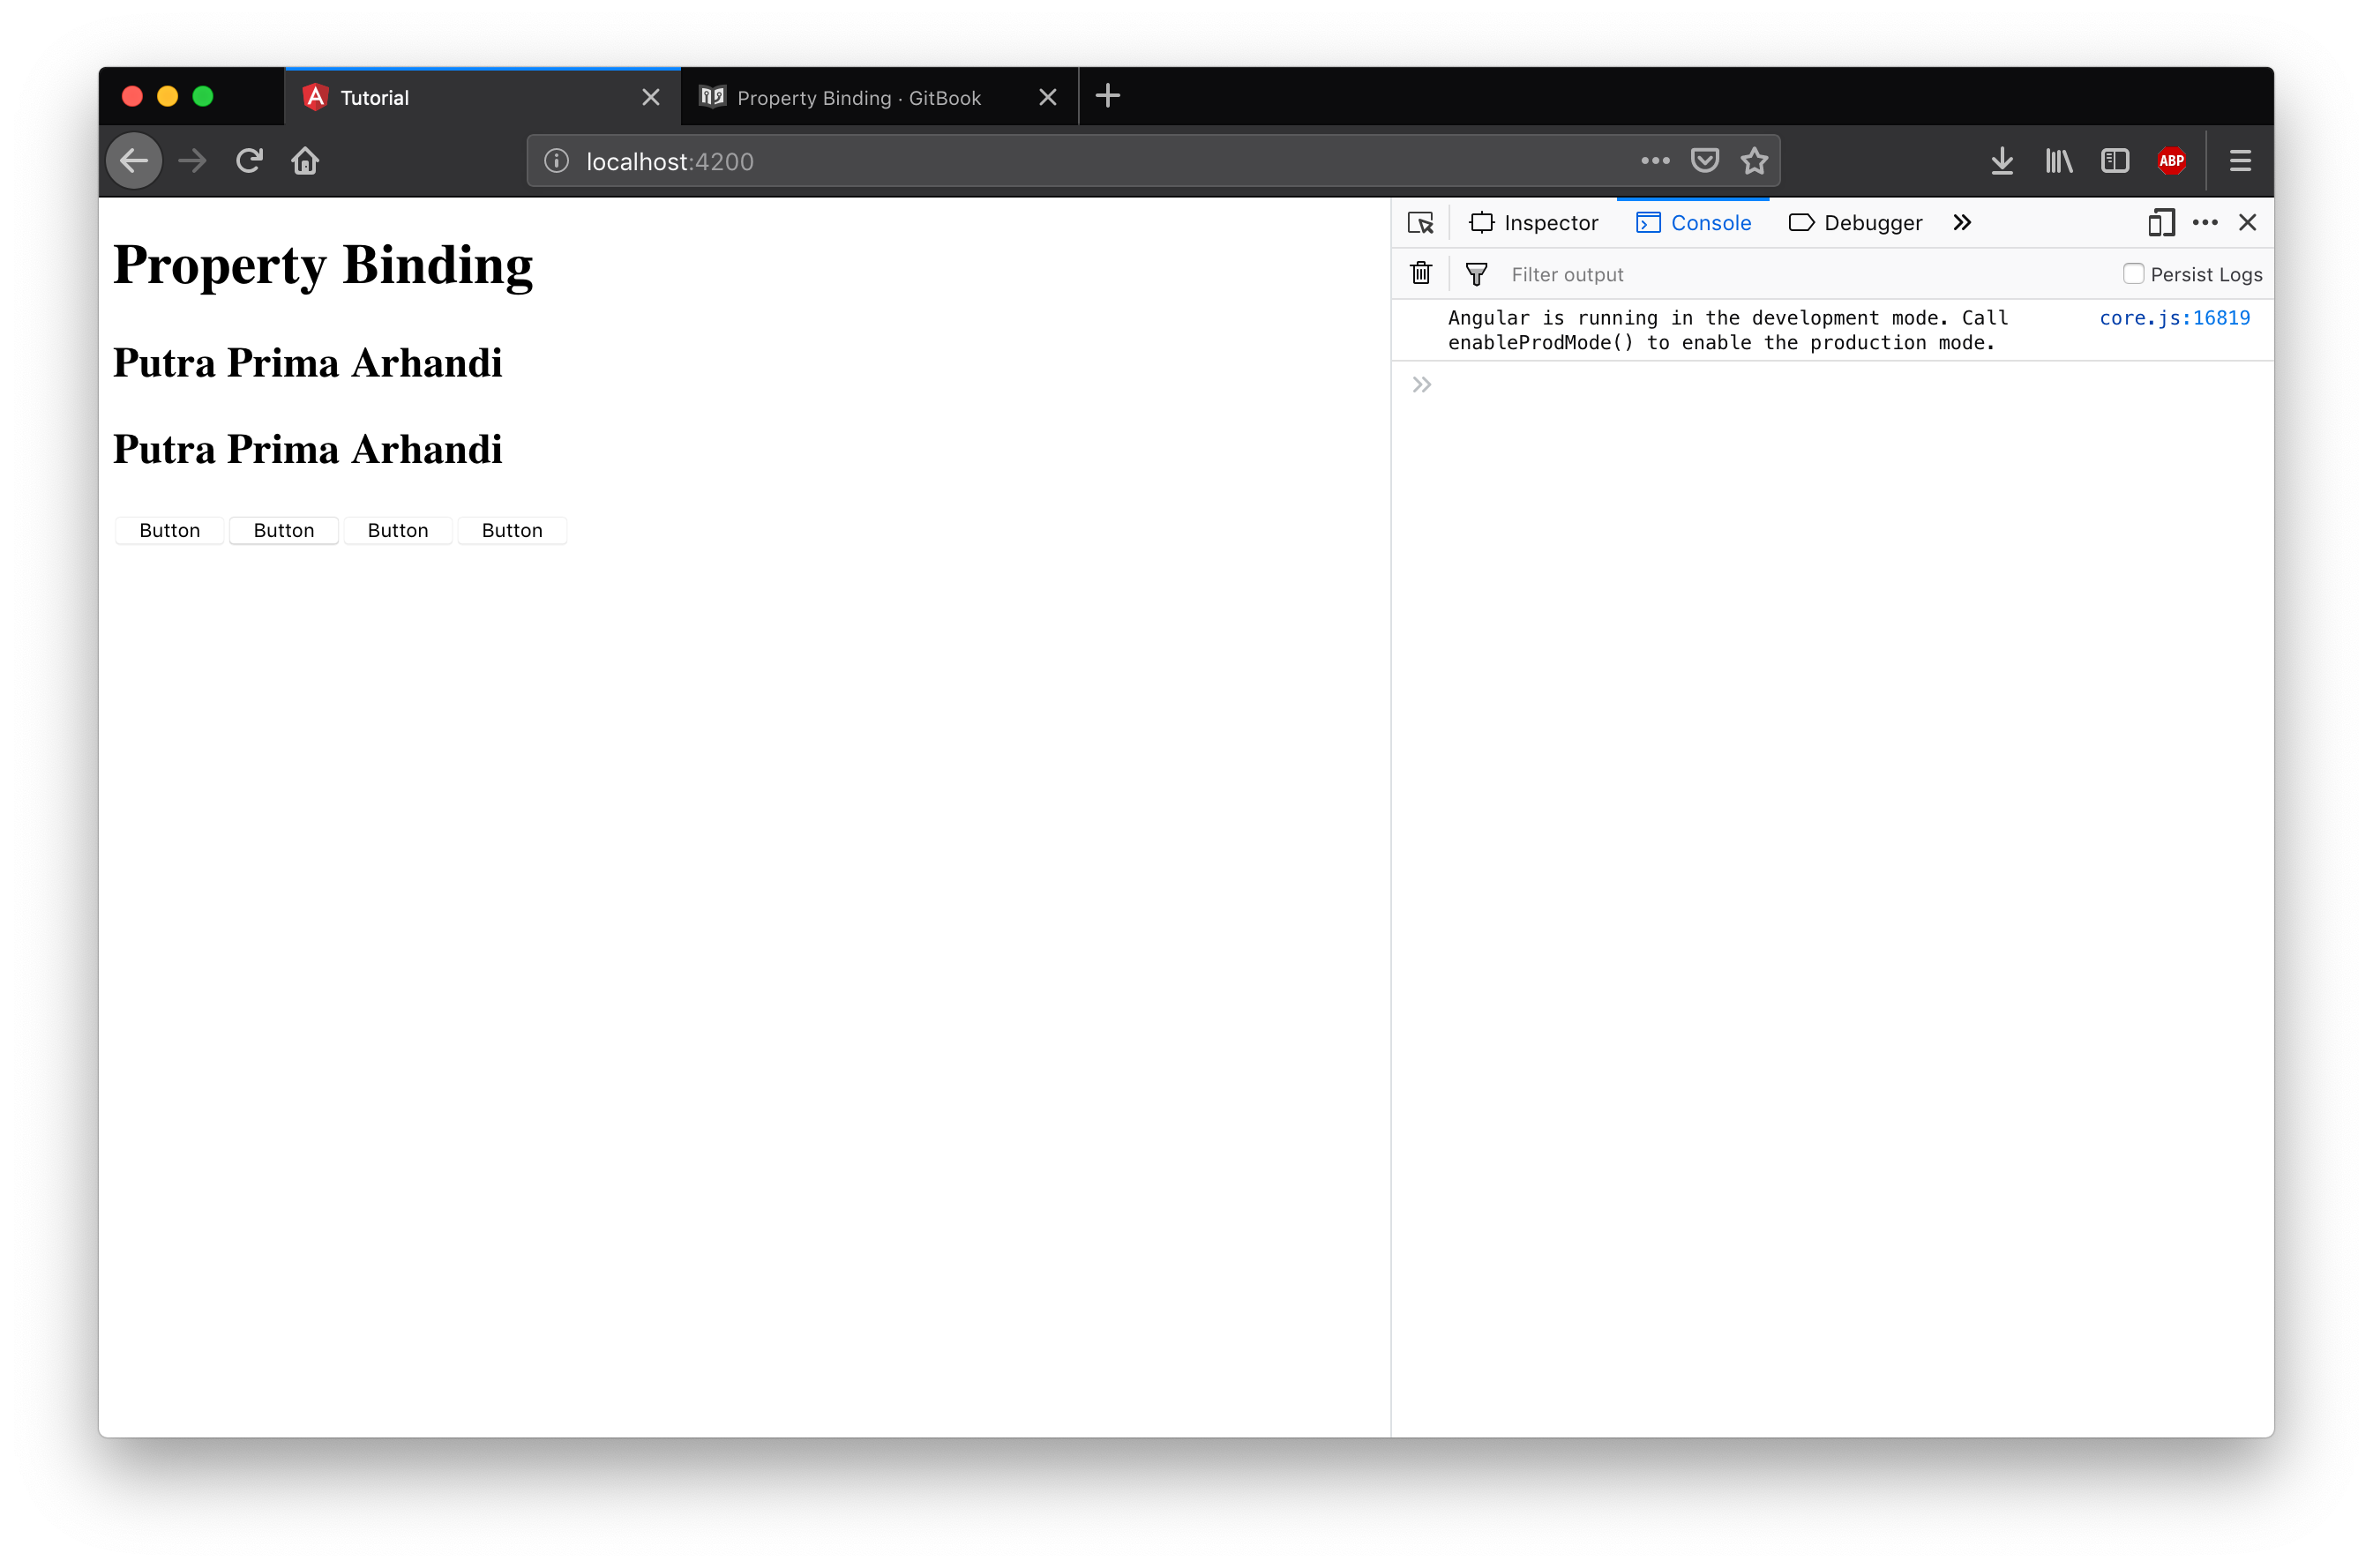The height and width of the screenshot is (1568, 2373).
Task: Switch to Property Binding GitBook tab
Action: pyautogui.click(x=879, y=97)
